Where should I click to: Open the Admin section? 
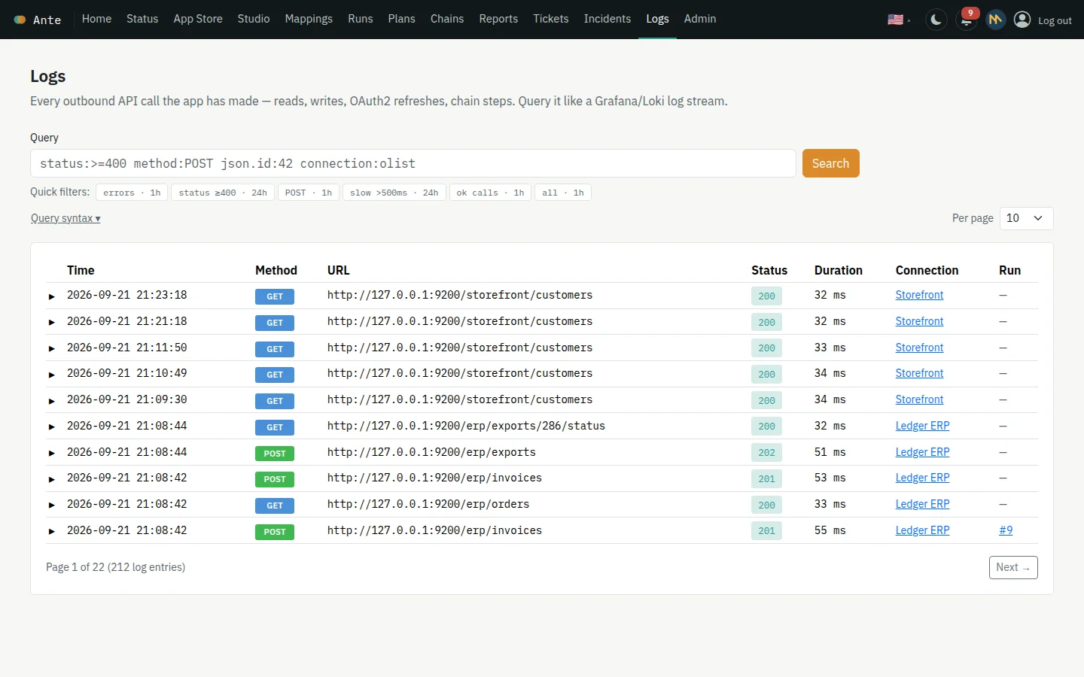[700, 19]
